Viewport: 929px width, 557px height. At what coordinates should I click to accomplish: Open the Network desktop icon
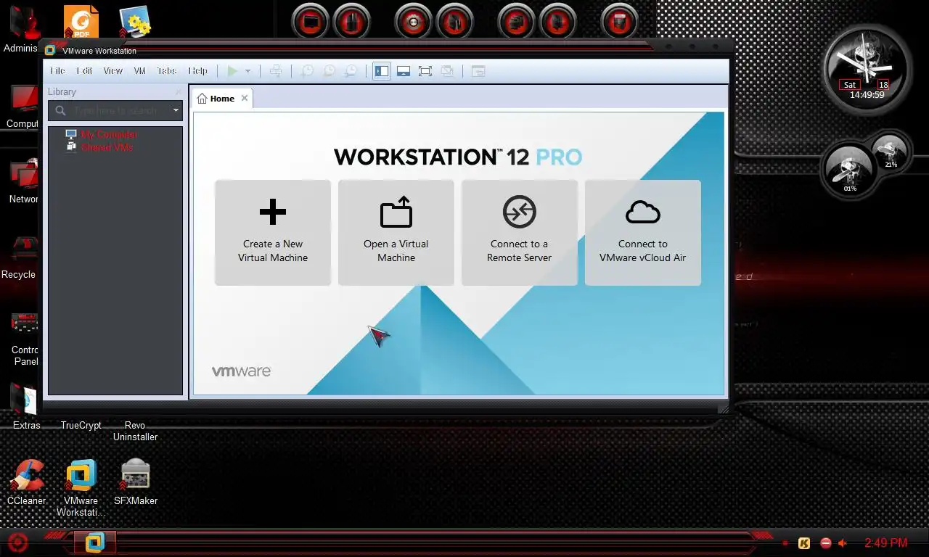(24, 181)
